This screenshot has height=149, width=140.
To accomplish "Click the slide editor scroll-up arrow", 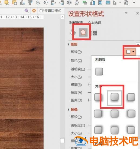I will [x=62, y=17].
